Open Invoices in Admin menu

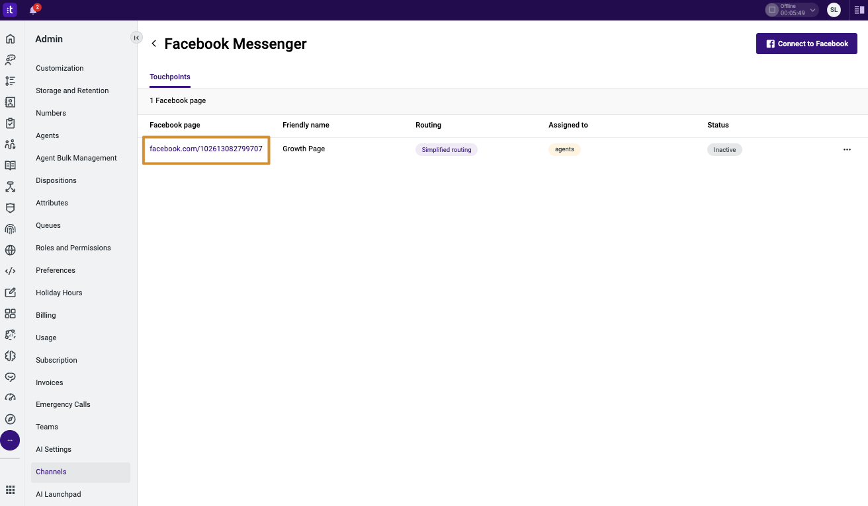click(x=50, y=382)
